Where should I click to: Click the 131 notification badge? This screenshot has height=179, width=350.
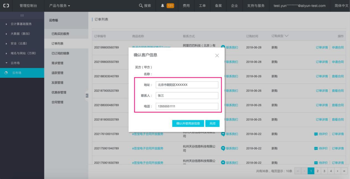(x=170, y=6)
